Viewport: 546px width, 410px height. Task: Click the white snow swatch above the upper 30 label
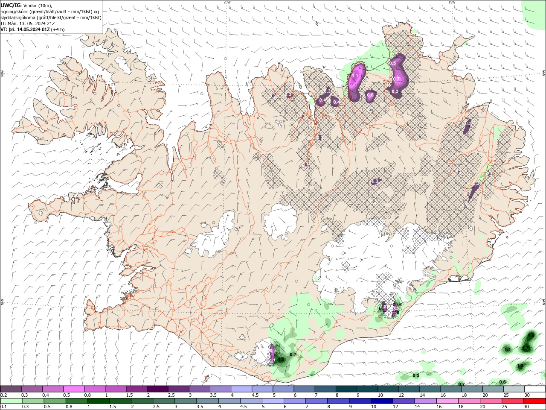point(535,389)
